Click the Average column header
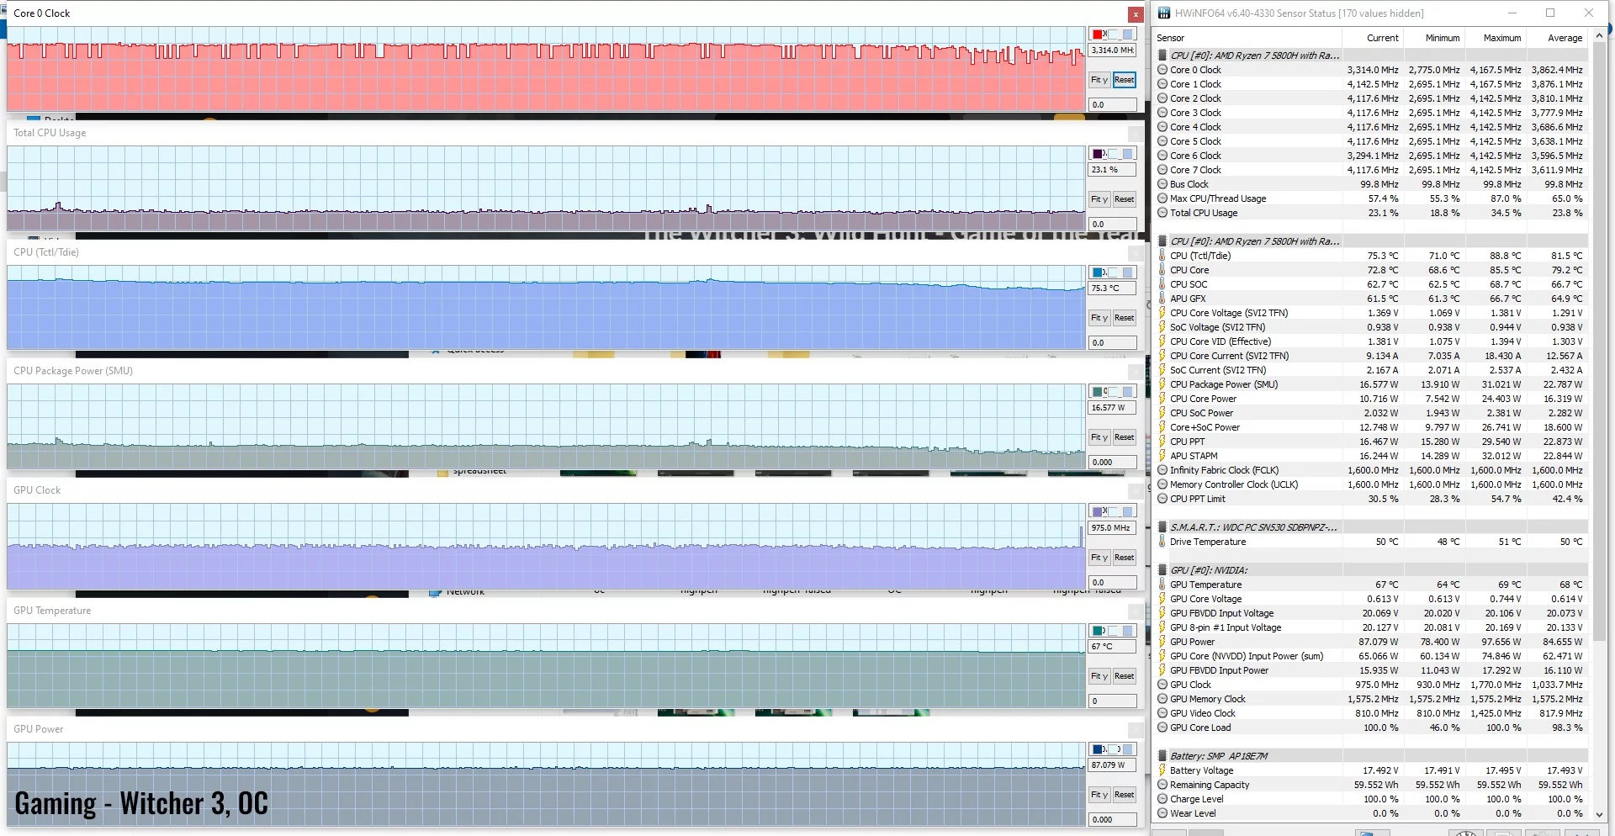 click(x=1565, y=38)
